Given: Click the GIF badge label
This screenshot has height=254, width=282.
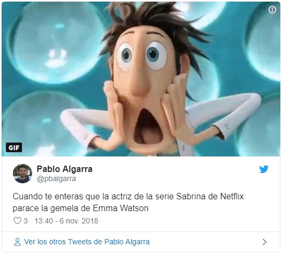Looking at the screenshot, I should (x=14, y=147).
